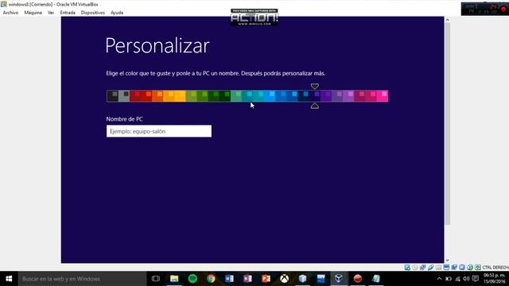Screen dimensions: 509x286
Task: Click the mouse integration status icon
Action: [x=470, y=267]
